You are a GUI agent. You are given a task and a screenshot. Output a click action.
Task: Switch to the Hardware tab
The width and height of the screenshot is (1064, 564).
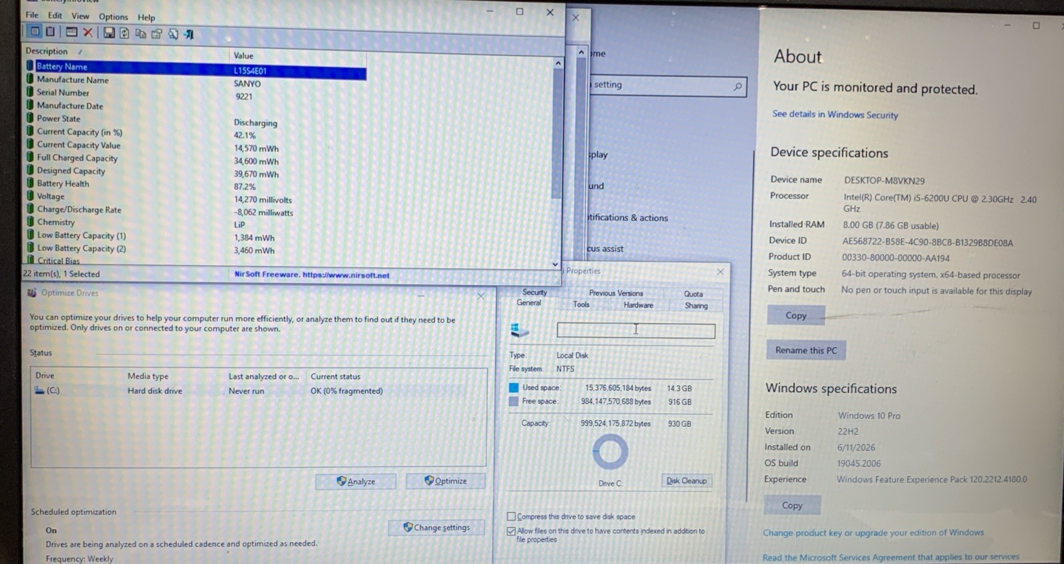click(638, 305)
